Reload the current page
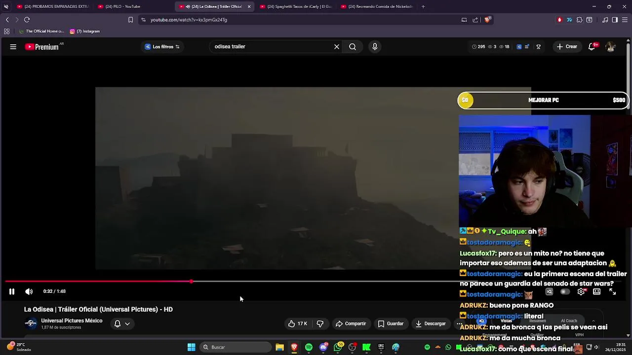Screen dimensions: 632x355 [x=27, y=20]
